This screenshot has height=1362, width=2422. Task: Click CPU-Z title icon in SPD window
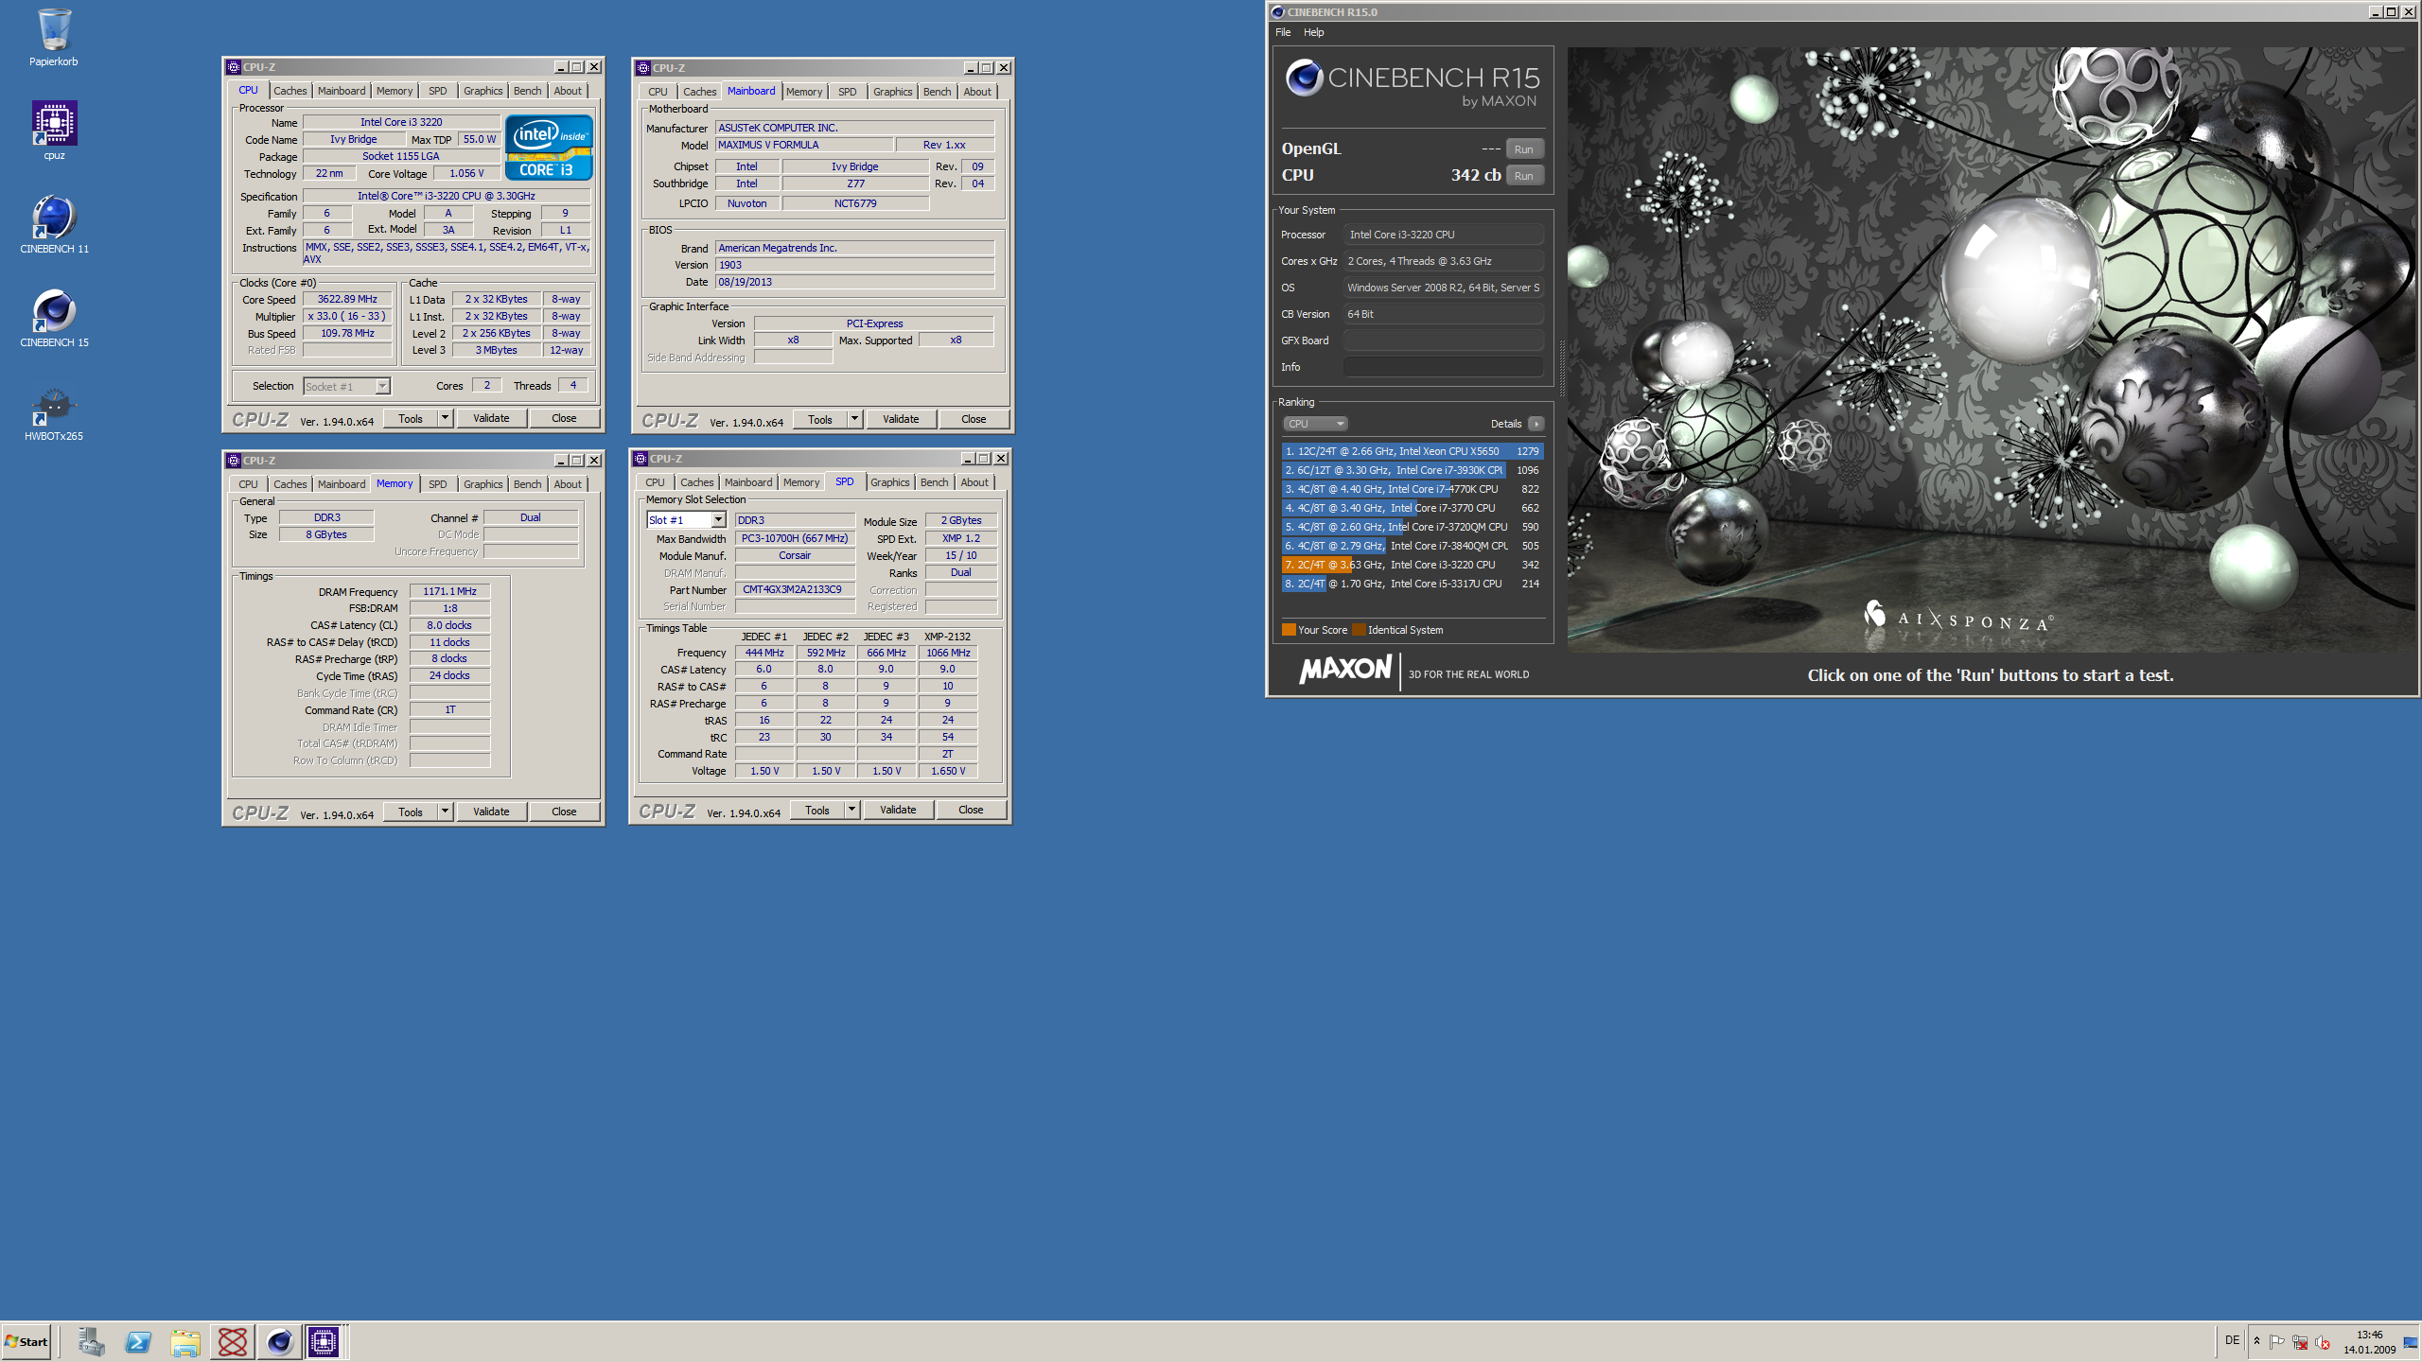click(641, 459)
